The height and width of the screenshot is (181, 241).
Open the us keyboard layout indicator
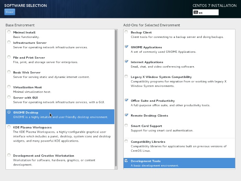pyautogui.click(x=206, y=12)
